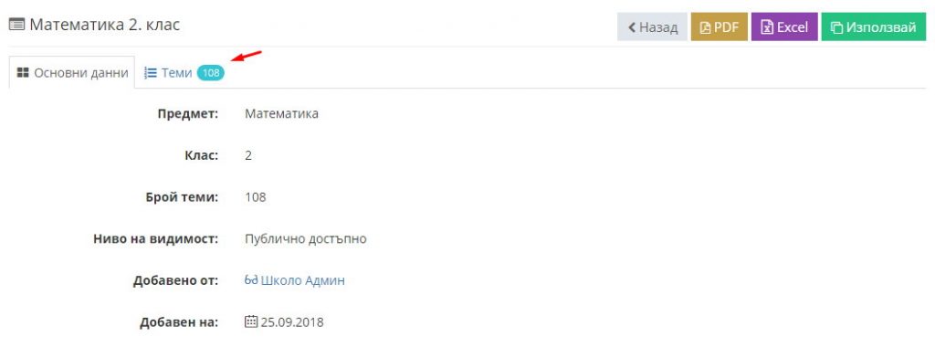This screenshot has width=935, height=347.
Task: Click the grid icon in Основни данни tab
Action: click(x=23, y=73)
